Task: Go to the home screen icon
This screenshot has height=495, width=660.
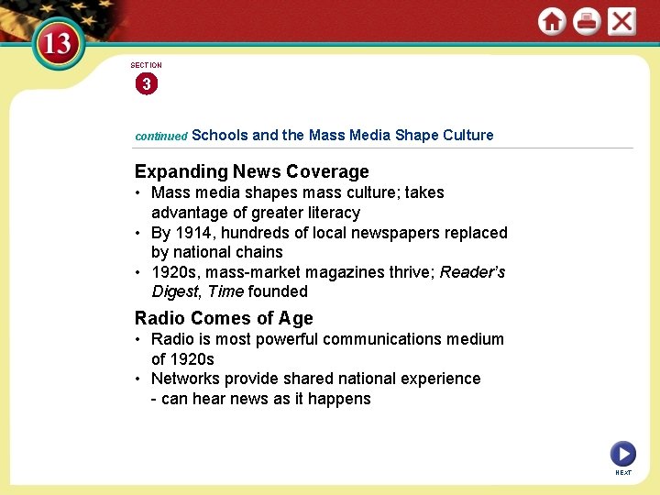Action: click(x=552, y=21)
